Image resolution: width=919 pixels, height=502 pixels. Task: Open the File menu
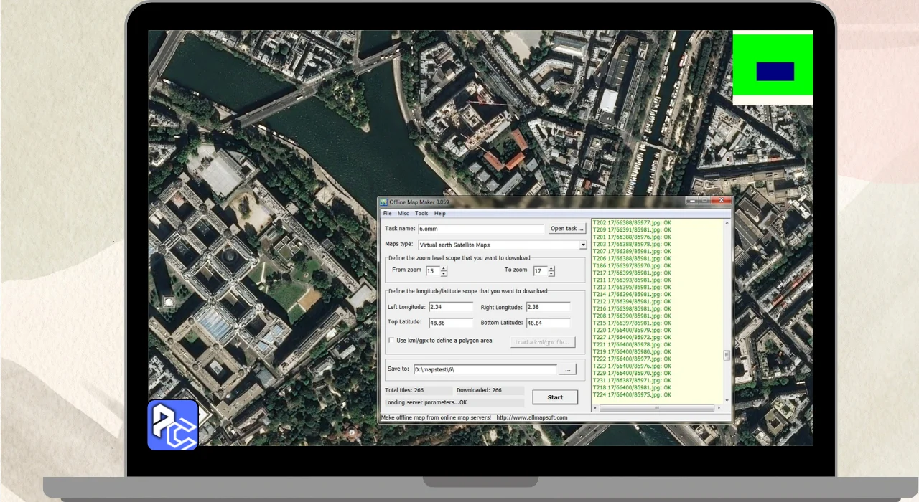388,214
